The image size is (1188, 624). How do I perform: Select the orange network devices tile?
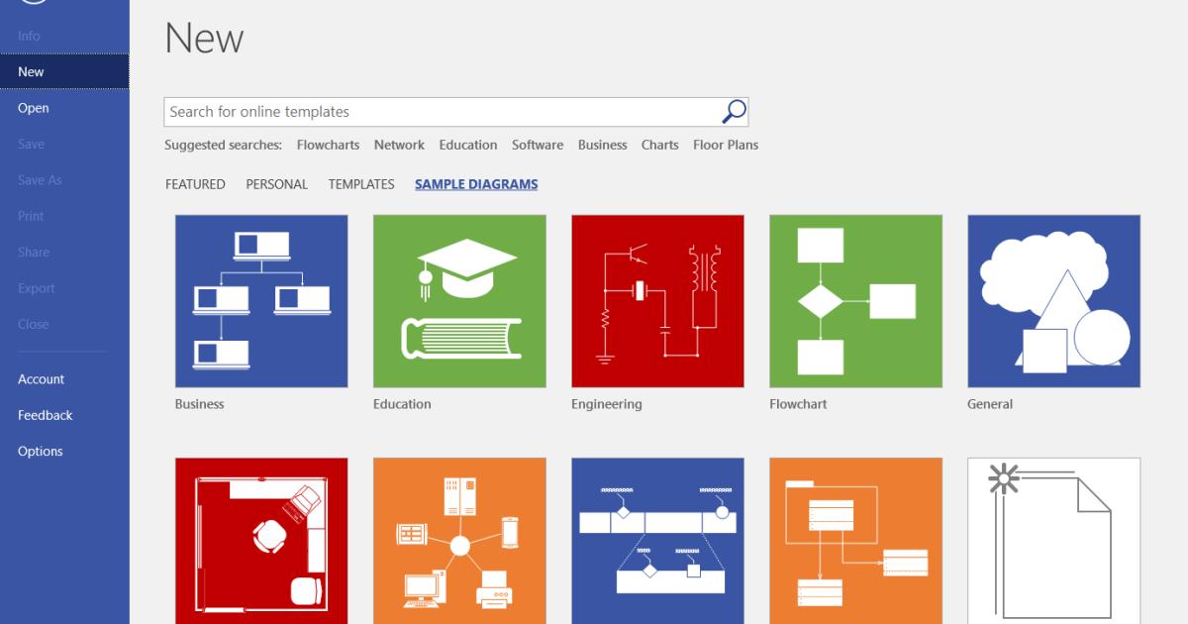click(459, 541)
